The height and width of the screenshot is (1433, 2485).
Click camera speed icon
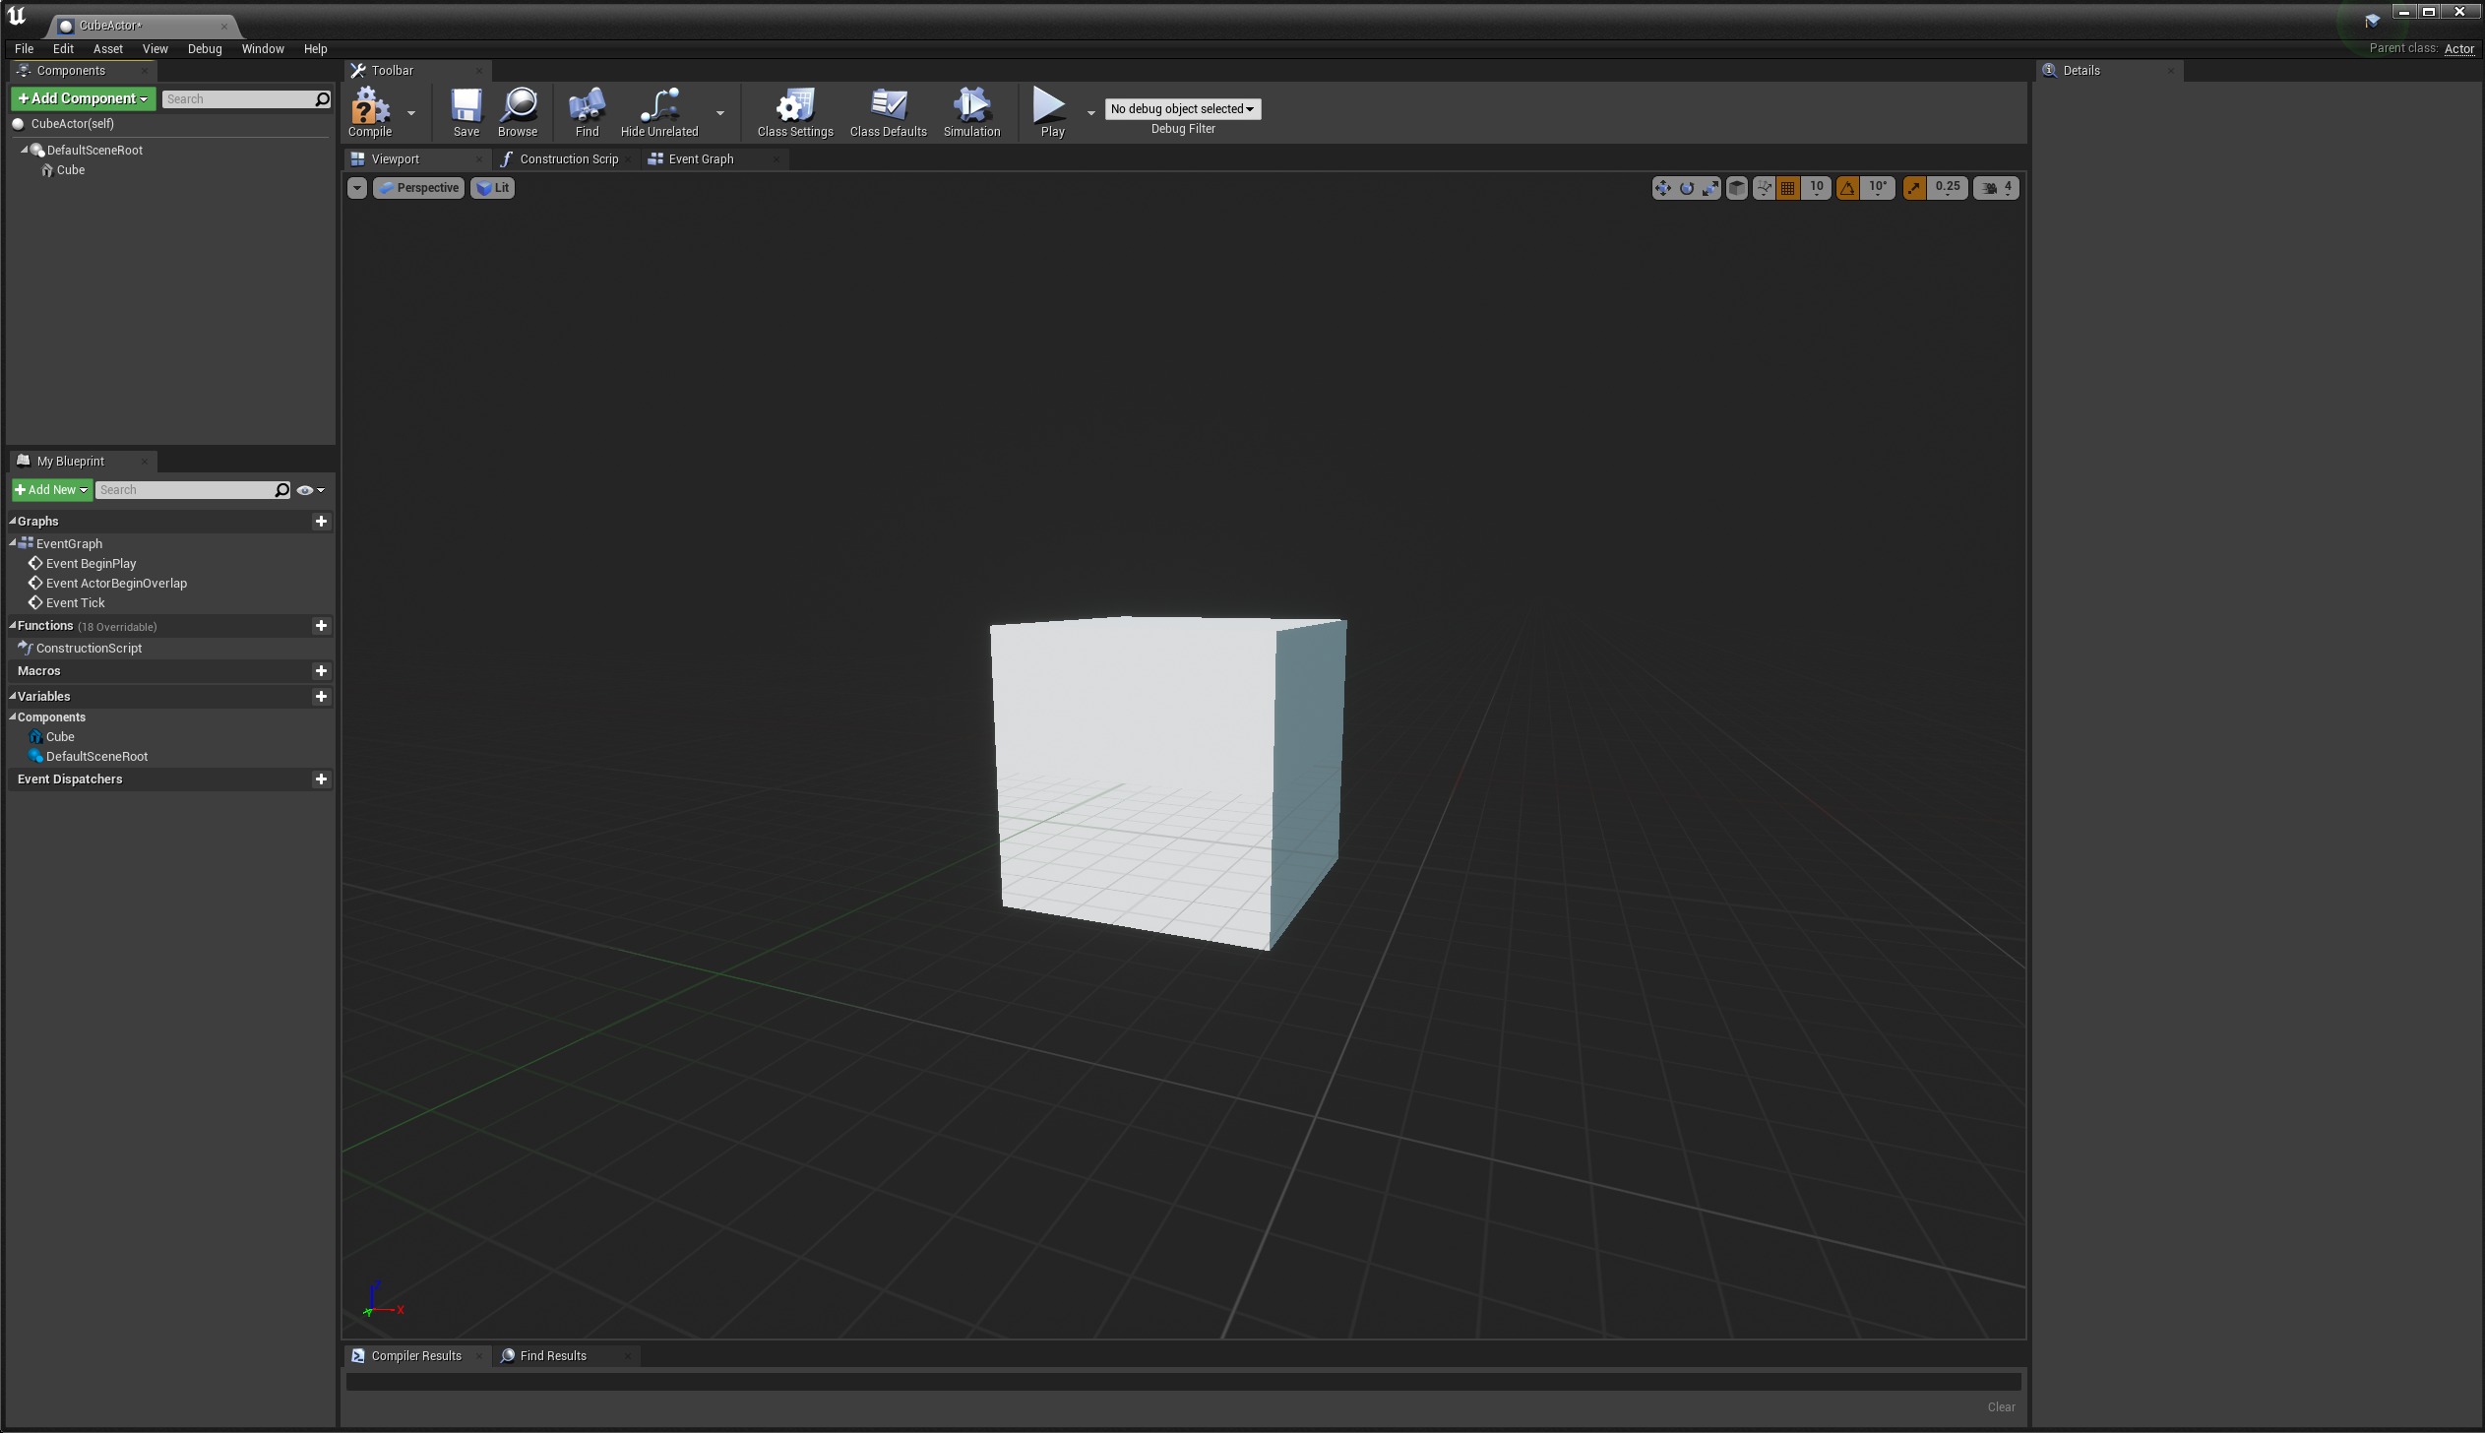1989,188
